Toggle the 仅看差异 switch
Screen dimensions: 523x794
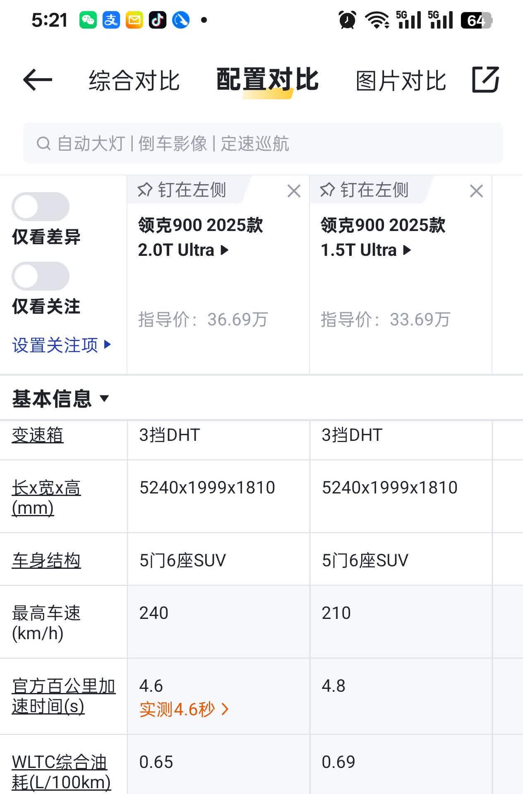(41, 207)
